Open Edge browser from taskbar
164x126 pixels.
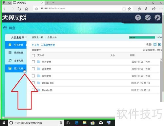pyautogui.click(x=77, y=123)
